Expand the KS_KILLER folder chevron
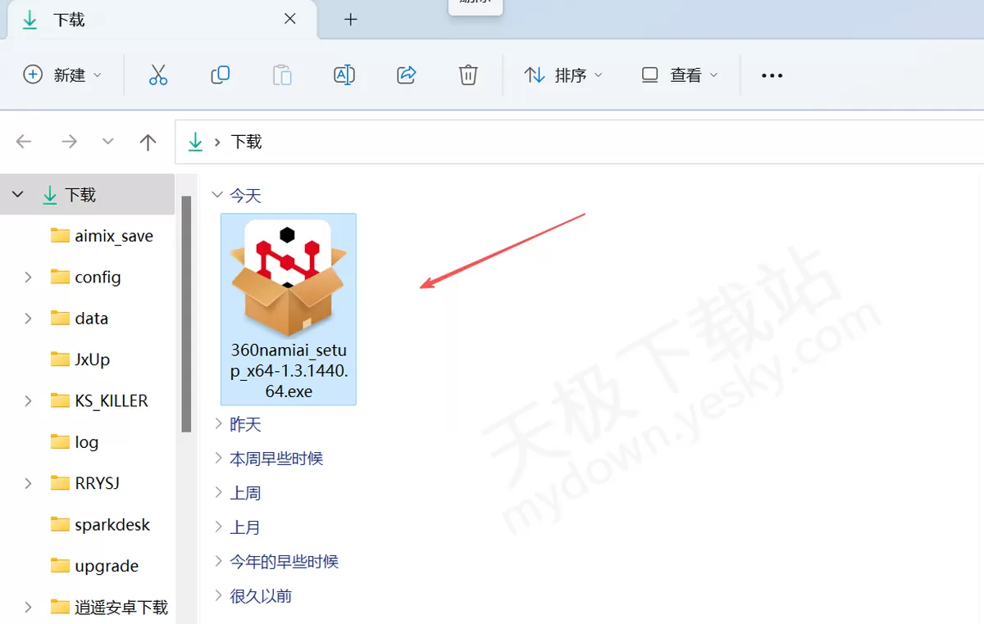This screenshot has width=984, height=624. 28,400
